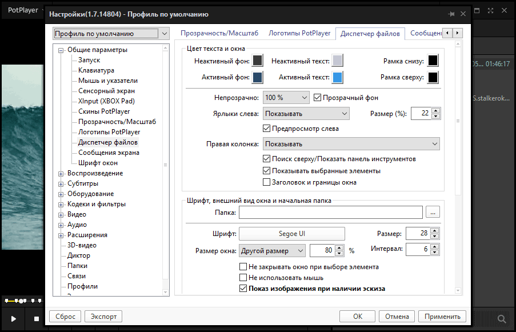Open Размер окна dropdown Другой размер
This screenshot has width=516, height=332.
coord(272,251)
